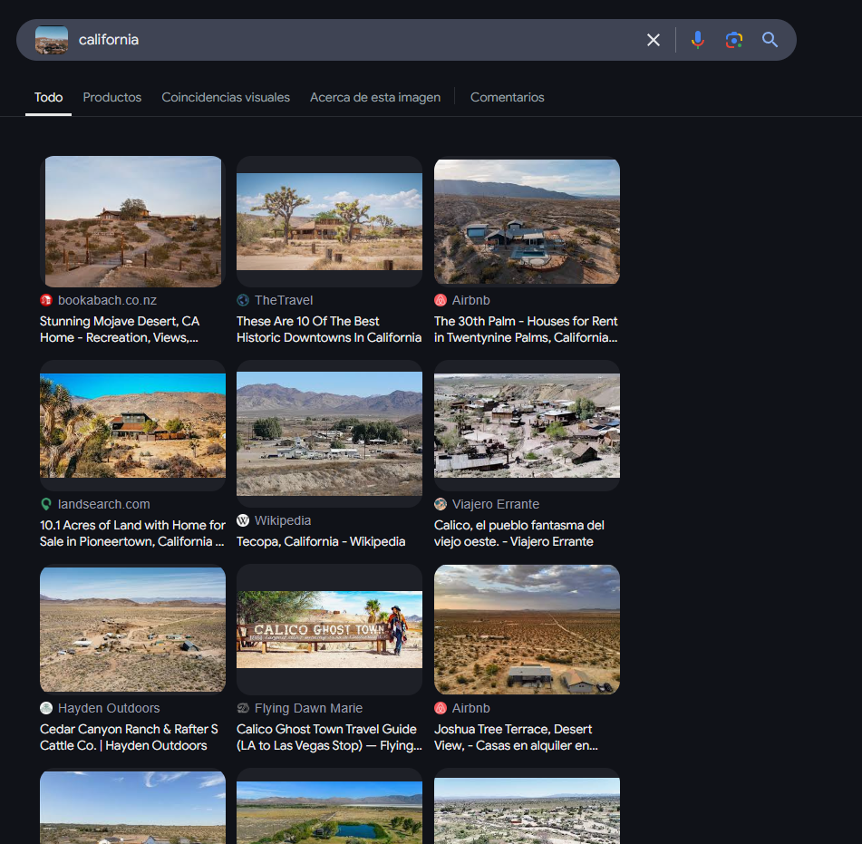862x844 pixels.
Task: Click the bookabach.co.nz favicon icon
Action: click(46, 300)
